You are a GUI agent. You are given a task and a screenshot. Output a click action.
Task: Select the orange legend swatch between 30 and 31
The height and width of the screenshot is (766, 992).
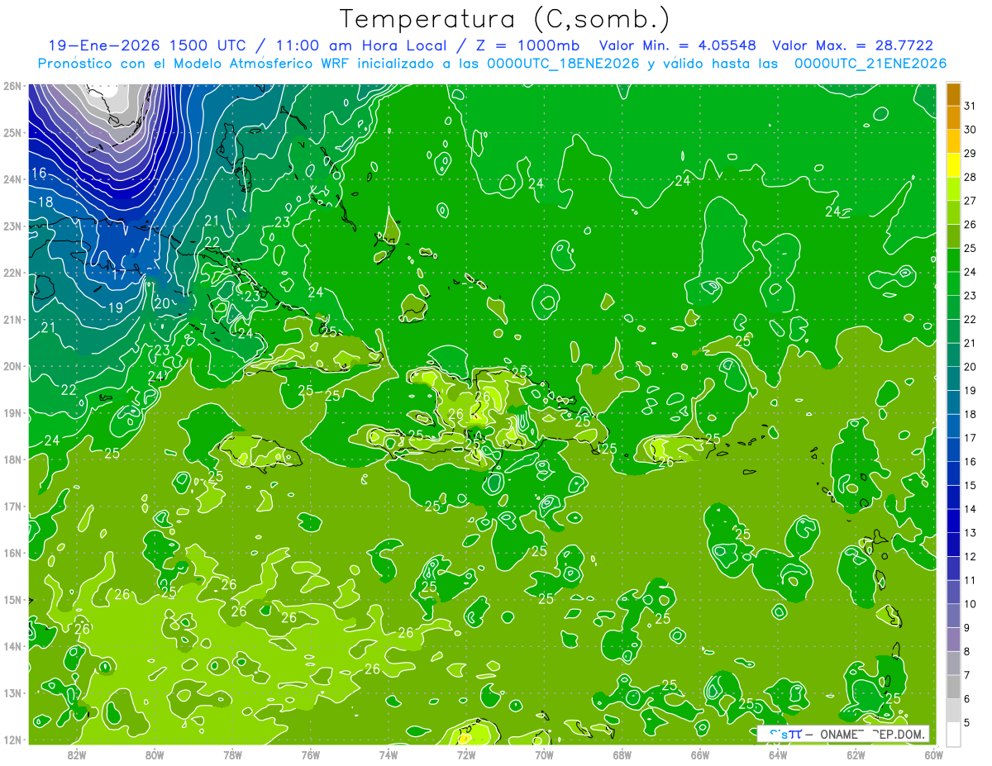(x=953, y=118)
